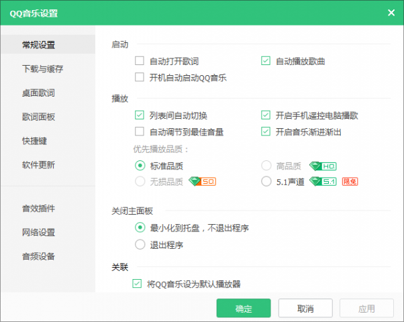Image resolution: width=404 pixels, height=322 pixels.
Task: Click the 5.1 channel diamond badge icon
Action: point(323,182)
